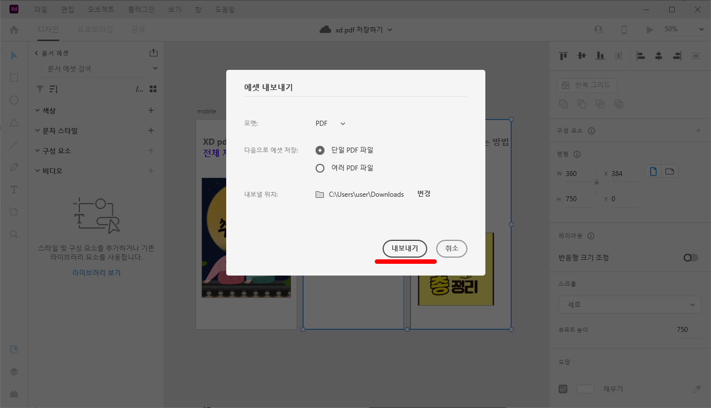Select the Polygon tool

pos(13,122)
